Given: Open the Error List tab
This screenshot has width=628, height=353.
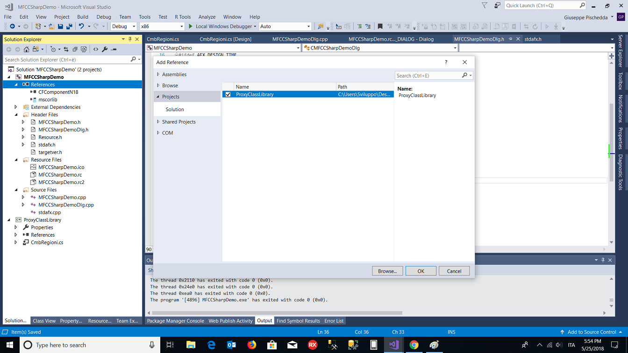Looking at the screenshot, I should [x=334, y=321].
